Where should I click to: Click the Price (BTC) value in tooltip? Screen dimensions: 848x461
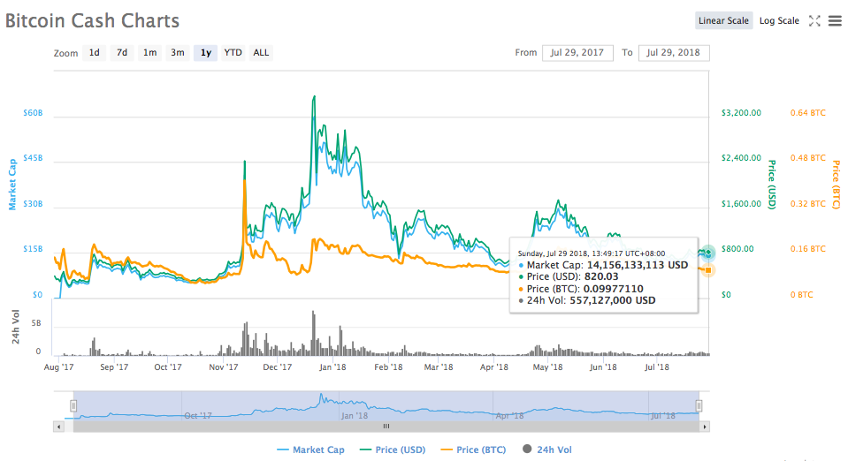[x=614, y=289]
